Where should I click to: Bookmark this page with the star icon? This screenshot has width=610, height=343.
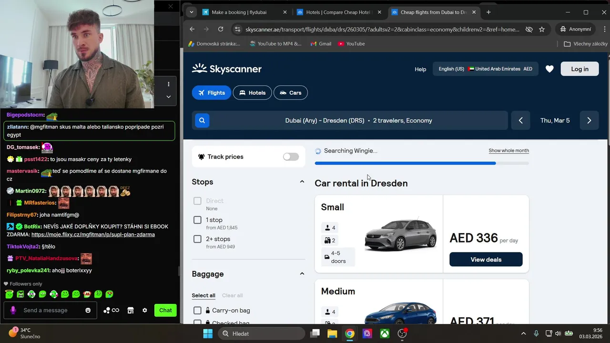tap(542, 29)
